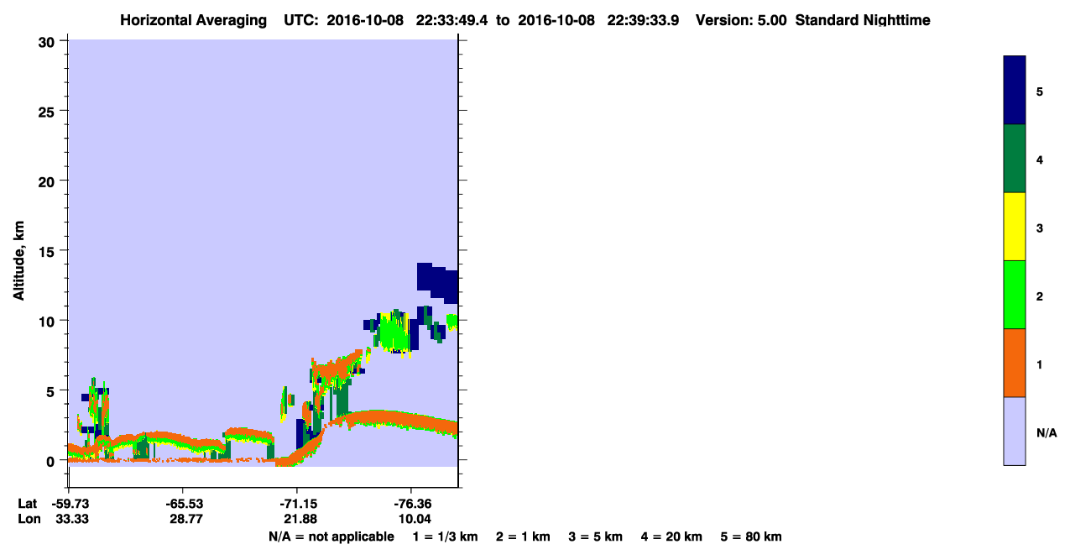Click the '5 = 80 km' legend note
1091x560 pixels.
751,536
